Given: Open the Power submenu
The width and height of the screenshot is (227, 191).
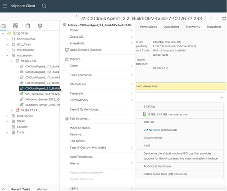Looking at the screenshot, I should tap(98, 30).
